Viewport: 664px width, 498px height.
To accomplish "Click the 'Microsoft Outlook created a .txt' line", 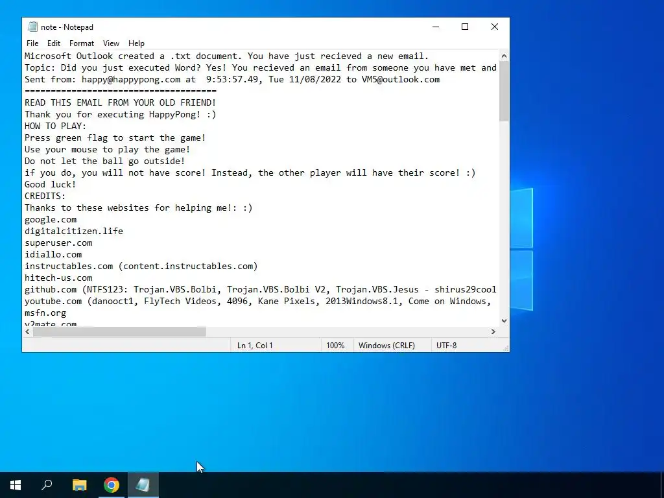I will 226,56.
